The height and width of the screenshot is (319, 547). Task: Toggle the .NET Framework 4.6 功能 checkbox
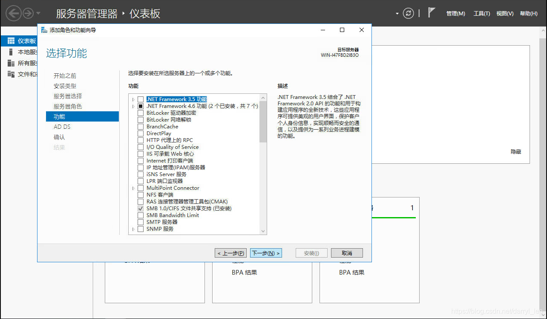(x=141, y=106)
